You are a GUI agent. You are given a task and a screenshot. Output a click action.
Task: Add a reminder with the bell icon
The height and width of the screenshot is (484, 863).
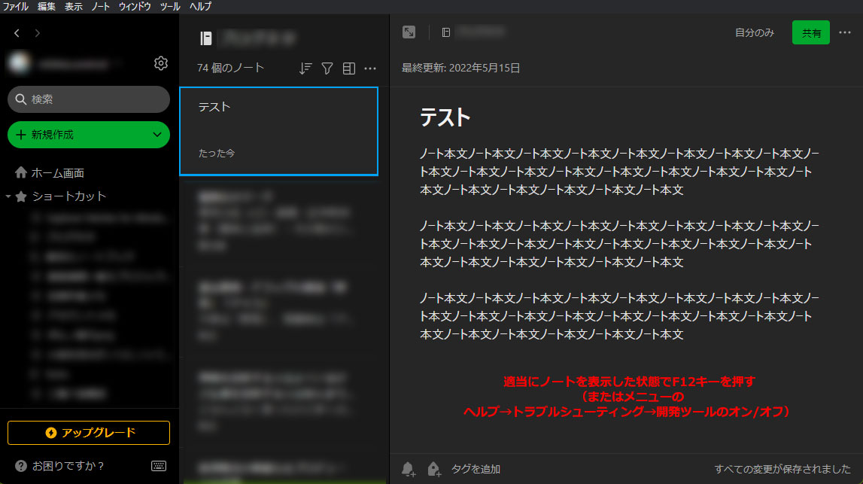pyautogui.click(x=407, y=468)
